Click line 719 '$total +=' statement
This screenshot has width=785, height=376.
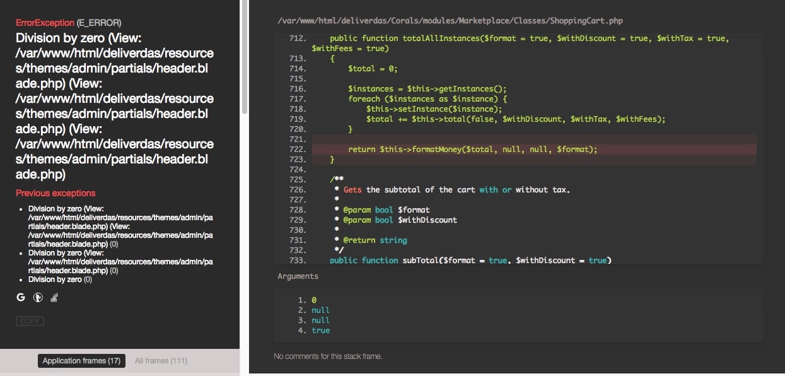coord(516,119)
